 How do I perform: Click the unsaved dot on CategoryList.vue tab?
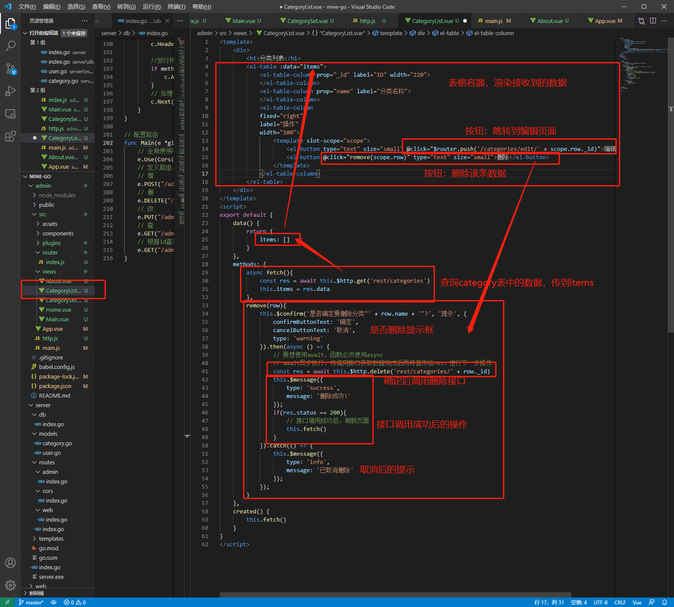pos(465,21)
